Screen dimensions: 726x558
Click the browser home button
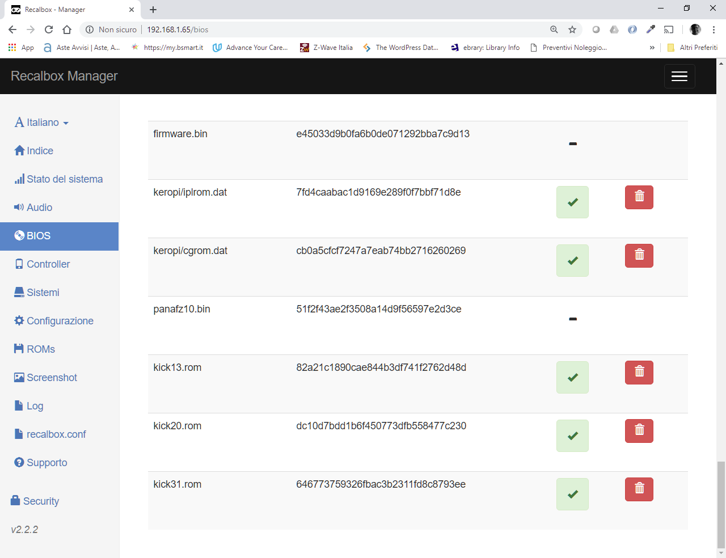tap(67, 29)
